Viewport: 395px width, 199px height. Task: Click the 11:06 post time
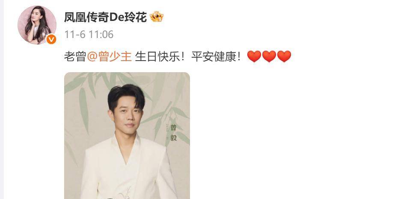coord(101,35)
